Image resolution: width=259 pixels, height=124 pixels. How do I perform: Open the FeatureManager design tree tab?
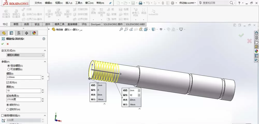pos(4,33)
